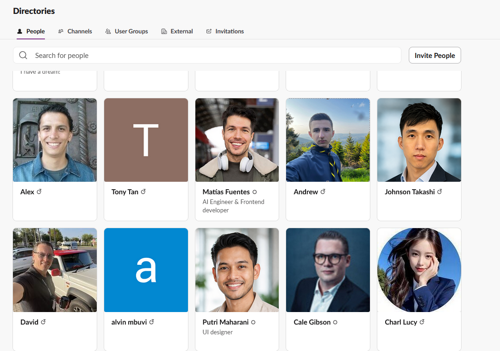
Task: Click the status icon next to Johnson Takashi
Action: click(439, 191)
